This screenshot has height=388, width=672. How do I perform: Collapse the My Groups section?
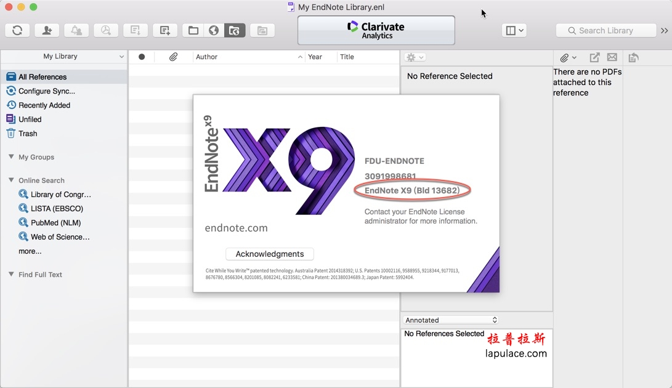(x=11, y=157)
